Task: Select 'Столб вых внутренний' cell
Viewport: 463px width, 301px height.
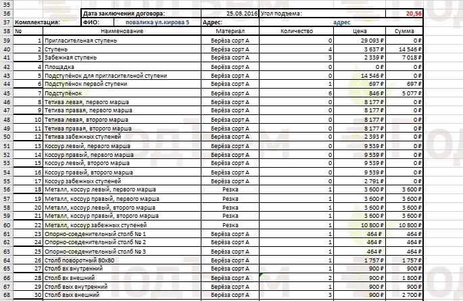Action: (x=122, y=287)
